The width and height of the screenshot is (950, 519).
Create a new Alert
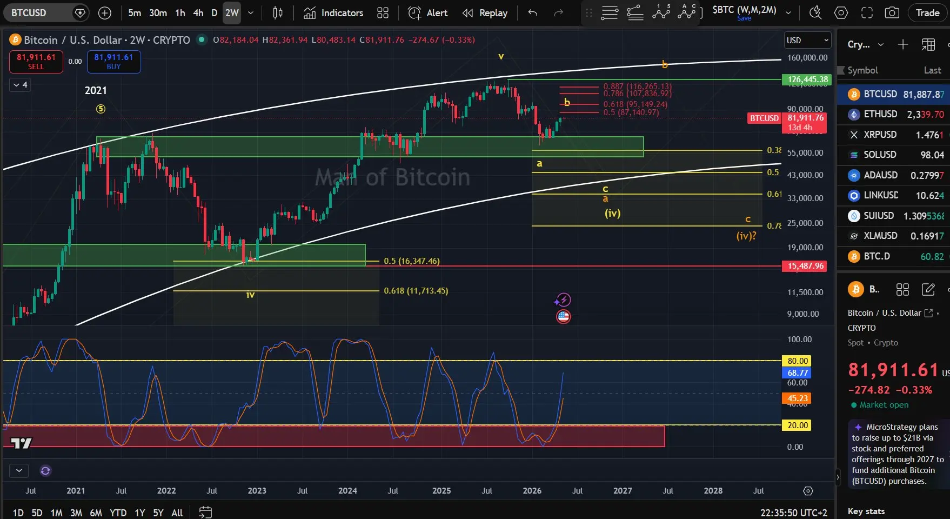(x=428, y=13)
